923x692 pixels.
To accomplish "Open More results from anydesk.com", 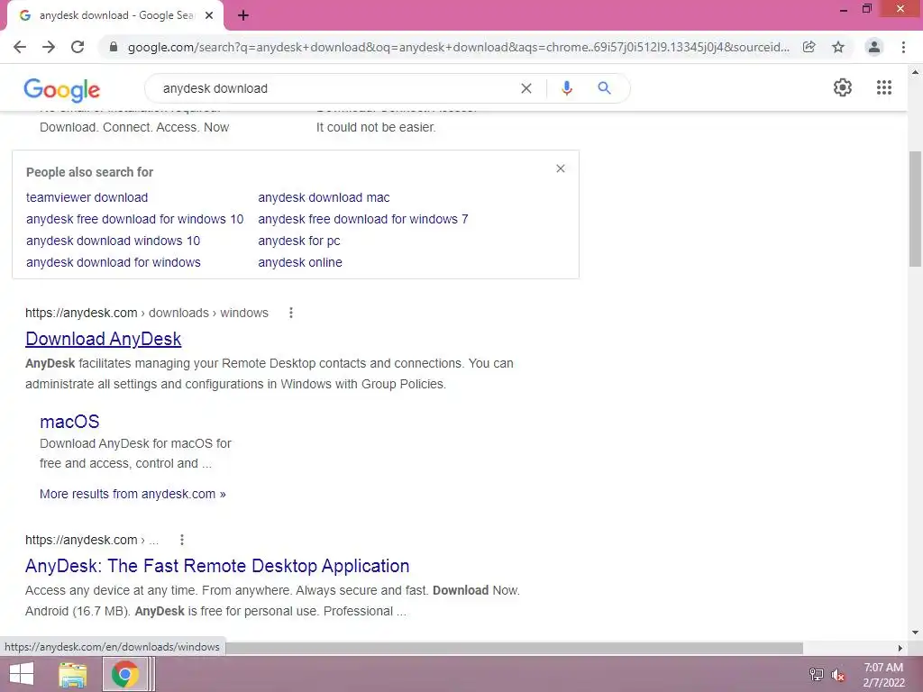I will (x=133, y=495).
